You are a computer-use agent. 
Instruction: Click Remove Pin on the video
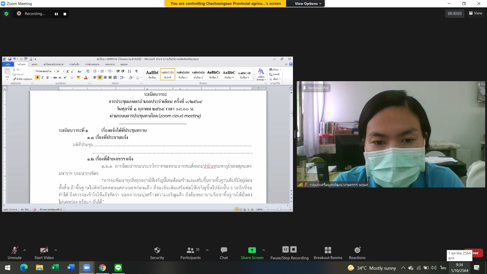point(316,88)
